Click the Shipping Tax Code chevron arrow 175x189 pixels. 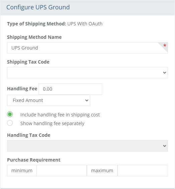point(165,73)
